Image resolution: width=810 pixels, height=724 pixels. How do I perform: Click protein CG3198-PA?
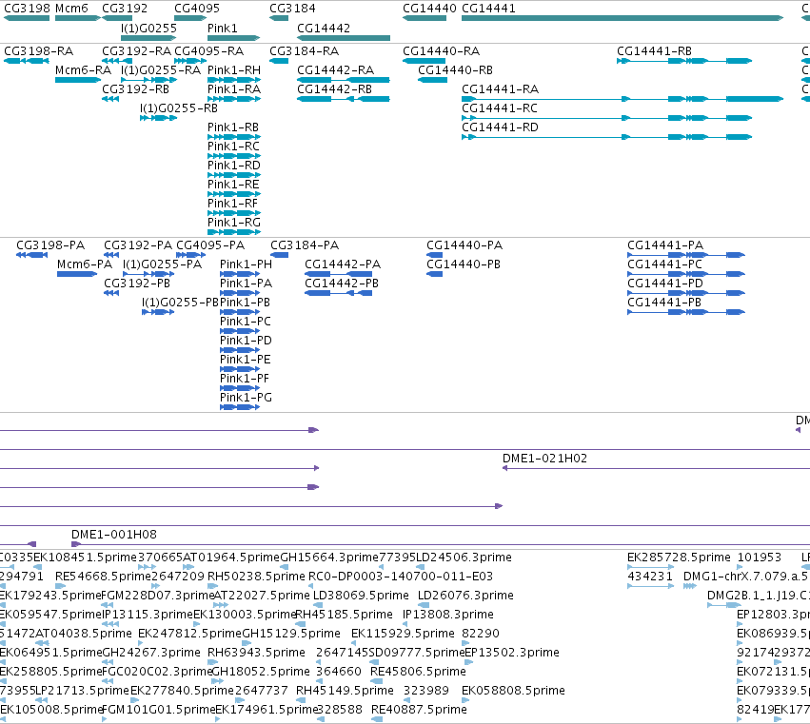click(50, 245)
